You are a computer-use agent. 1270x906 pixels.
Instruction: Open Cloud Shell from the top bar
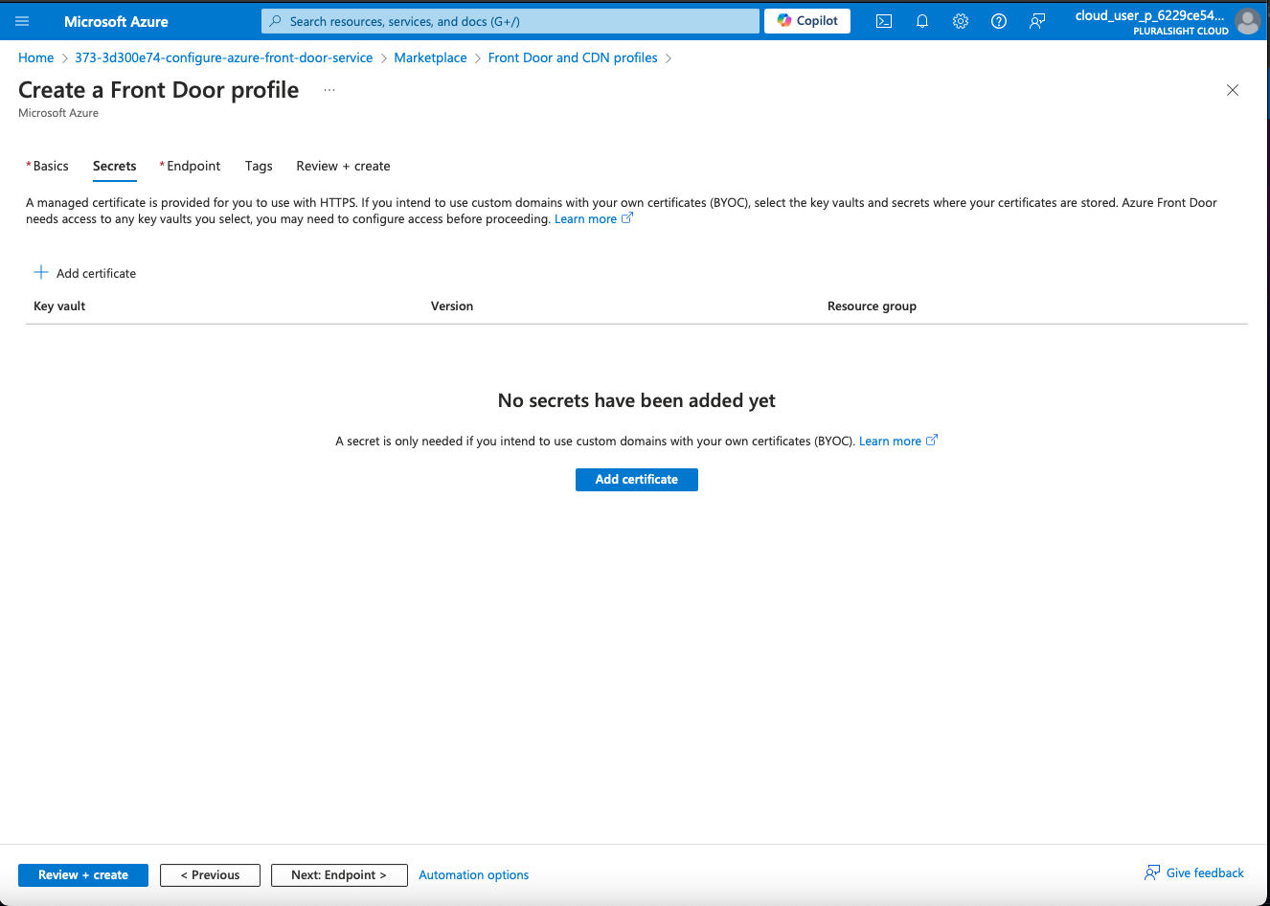click(x=884, y=21)
